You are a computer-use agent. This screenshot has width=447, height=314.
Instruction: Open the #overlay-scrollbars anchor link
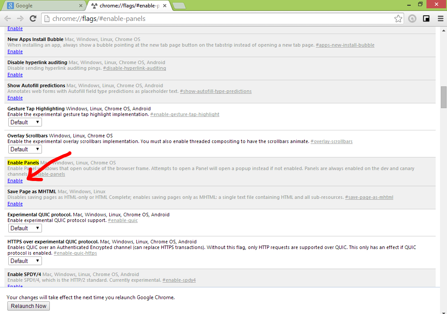(x=332, y=141)
